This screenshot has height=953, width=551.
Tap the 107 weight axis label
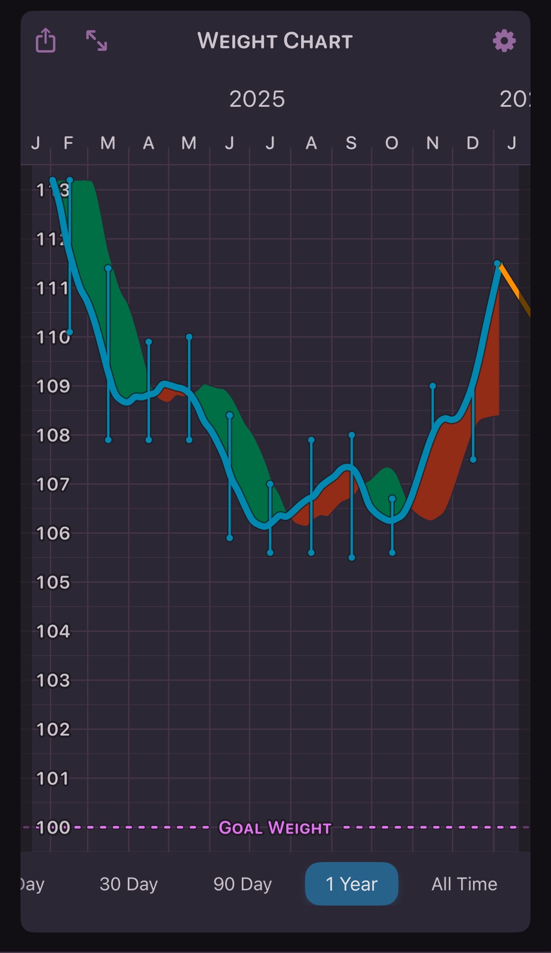tap(53, 484)
